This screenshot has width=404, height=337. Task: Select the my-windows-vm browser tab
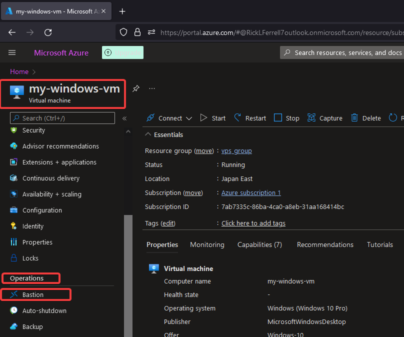(56, 11)
